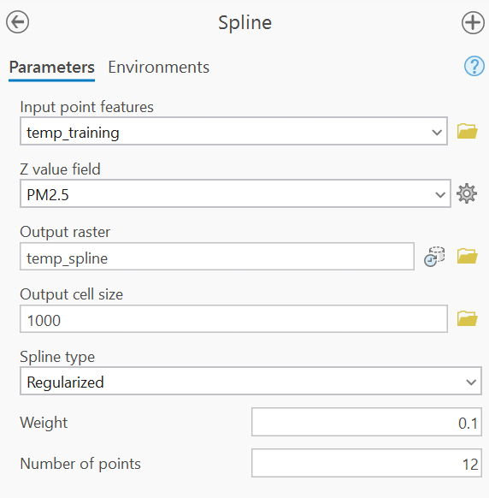Open the Spline type dropdown

(250, 381)
